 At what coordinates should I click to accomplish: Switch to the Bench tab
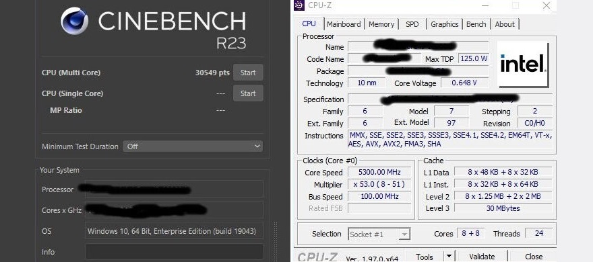[x=476, y=24]
